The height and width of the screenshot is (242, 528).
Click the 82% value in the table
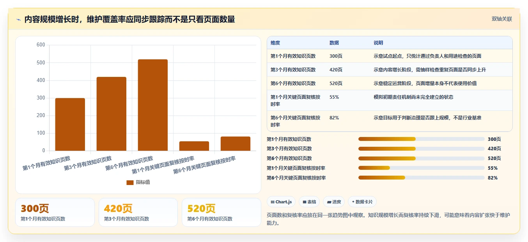point(334,118)
